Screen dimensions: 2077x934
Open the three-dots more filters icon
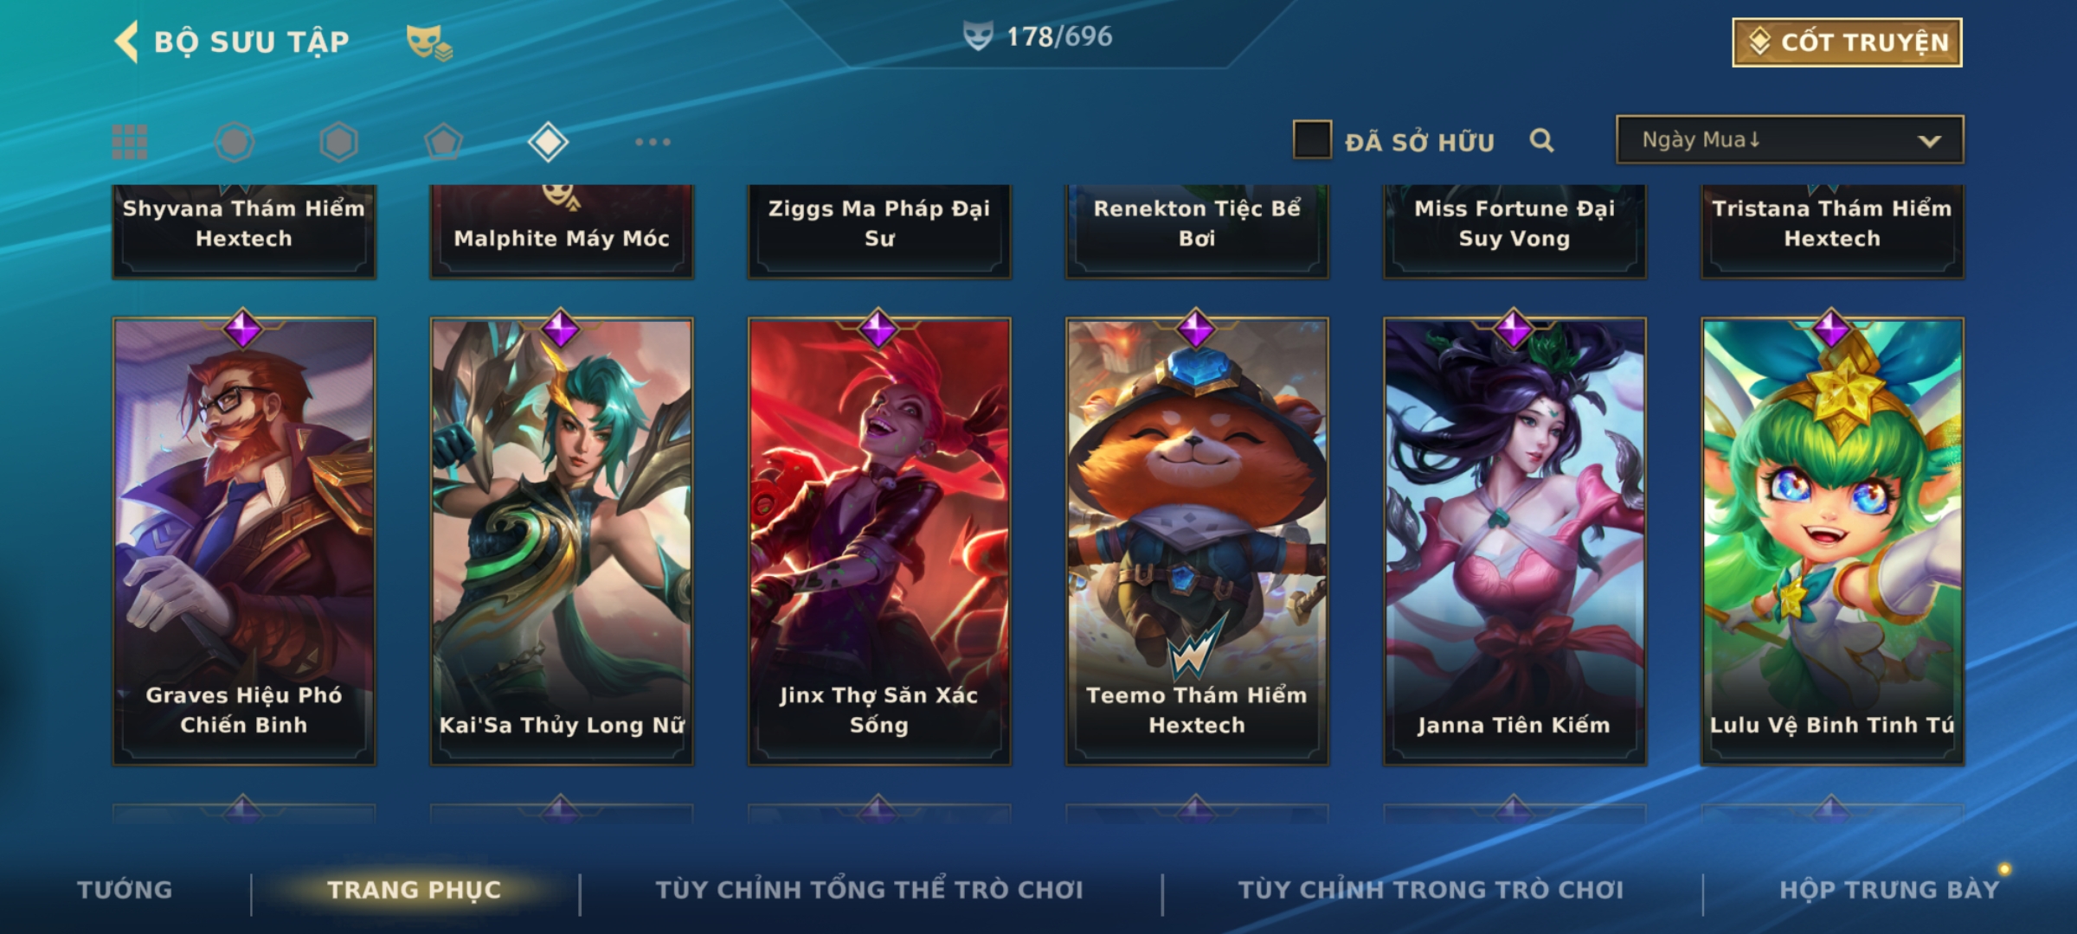click(x=653, y=142)
